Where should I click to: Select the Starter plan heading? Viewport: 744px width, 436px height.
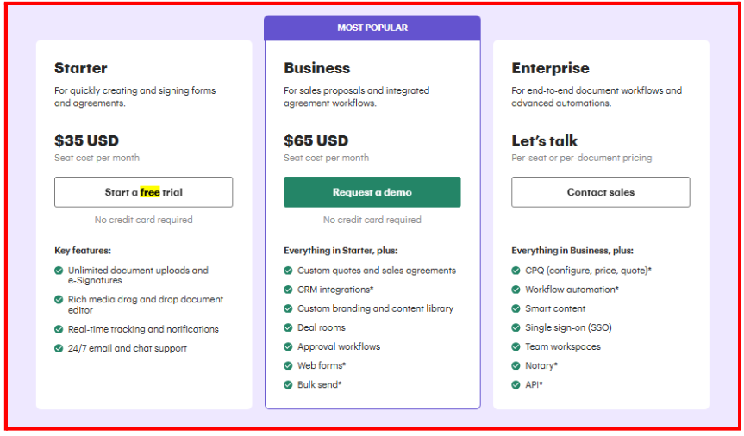click(x=81, y=68)
